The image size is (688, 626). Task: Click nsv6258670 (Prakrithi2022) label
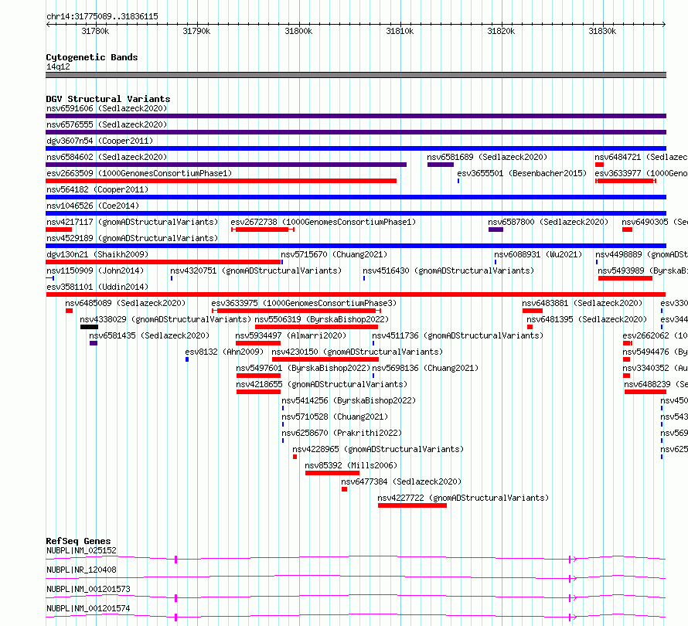click(x=342, y=433)
